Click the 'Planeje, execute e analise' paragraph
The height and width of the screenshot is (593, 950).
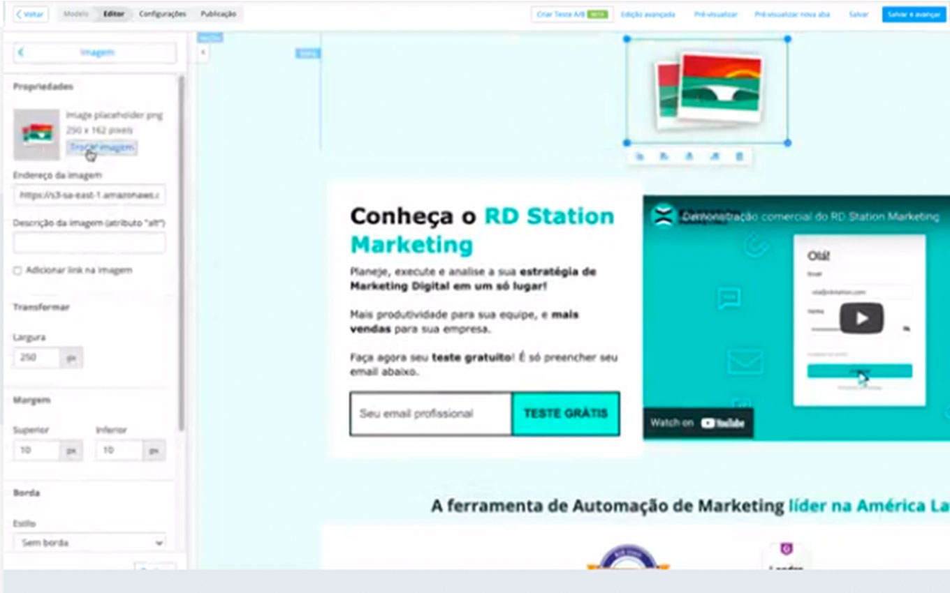click(473, 279)
